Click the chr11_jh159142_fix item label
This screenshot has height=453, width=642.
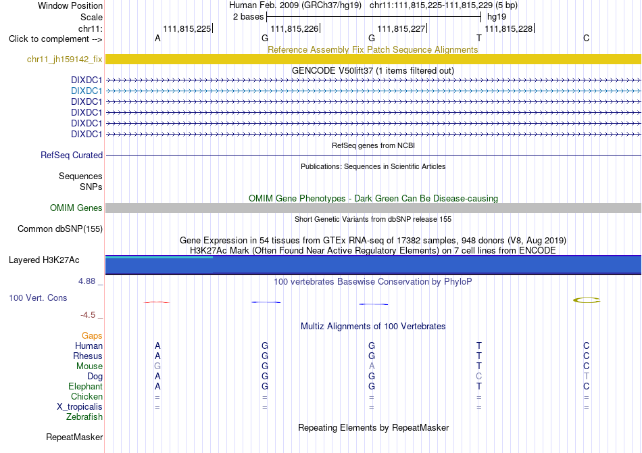(64, 59)
